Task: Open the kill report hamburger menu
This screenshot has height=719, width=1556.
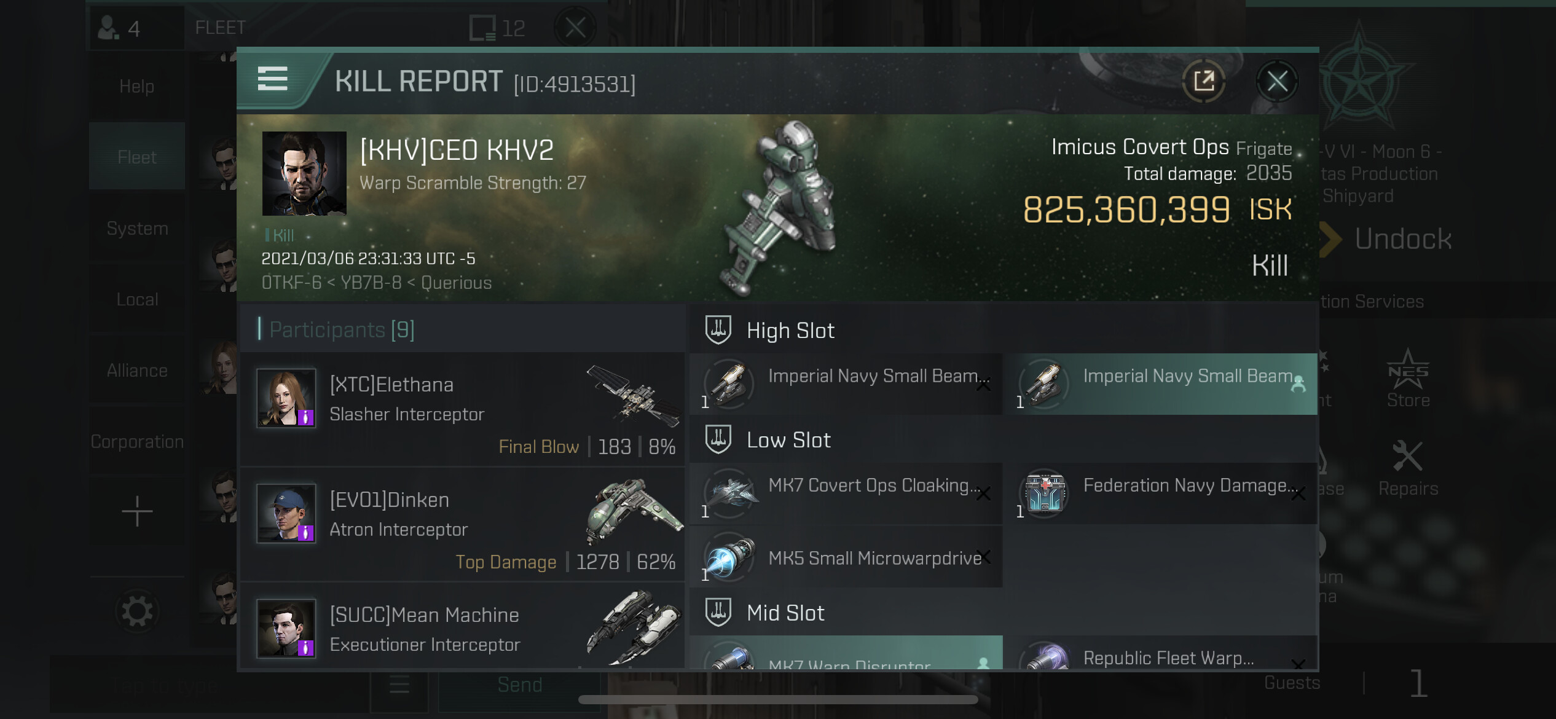Action: (x=272, y=79)
